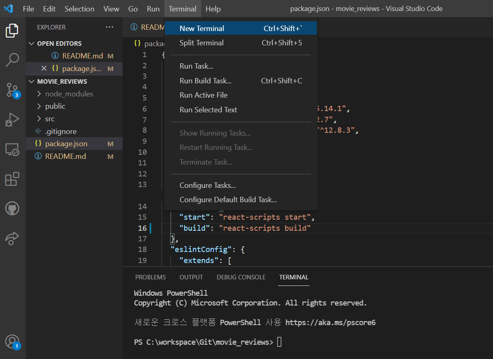Collapse the MOVIE_REVIEWS folder section

(32, 81)
